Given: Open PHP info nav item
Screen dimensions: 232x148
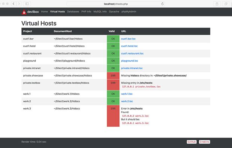Looking at the screenshot, I should 86,12.
